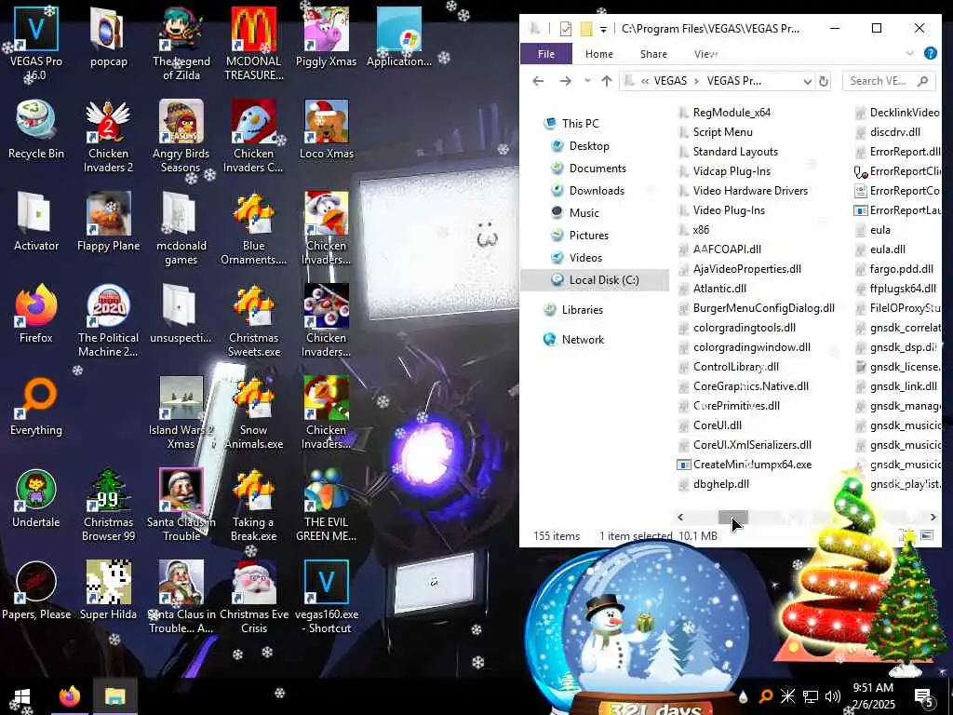Select the Activator desktop icon
Image resolution: width=953 pixels, height=715 pixels.
(36, 222)
